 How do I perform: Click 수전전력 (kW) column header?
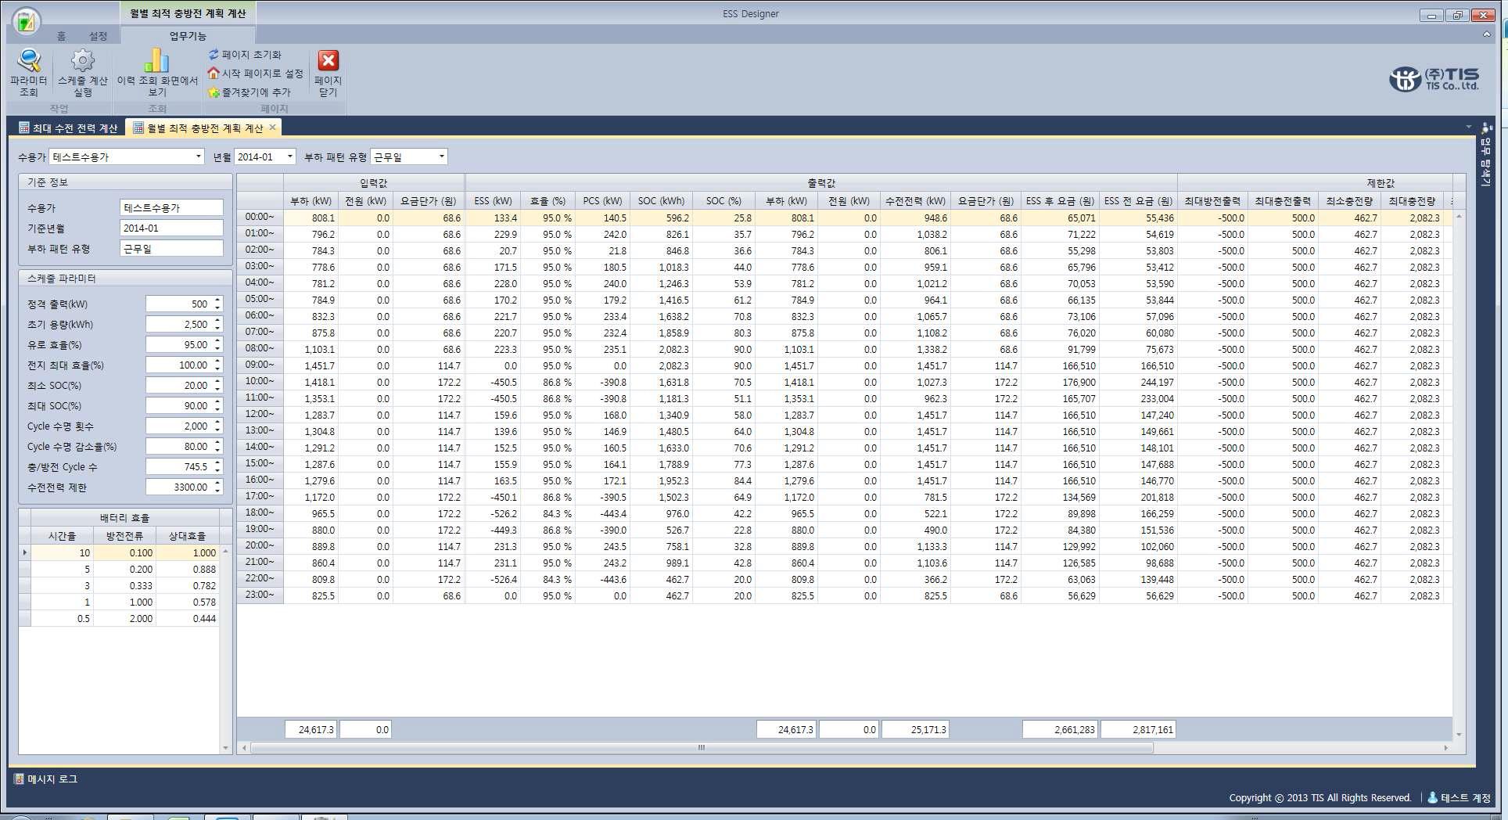[915, 200]
